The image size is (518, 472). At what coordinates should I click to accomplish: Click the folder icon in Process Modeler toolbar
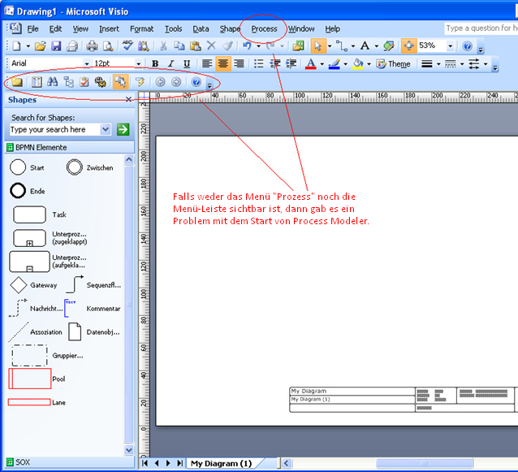[17, 81]
